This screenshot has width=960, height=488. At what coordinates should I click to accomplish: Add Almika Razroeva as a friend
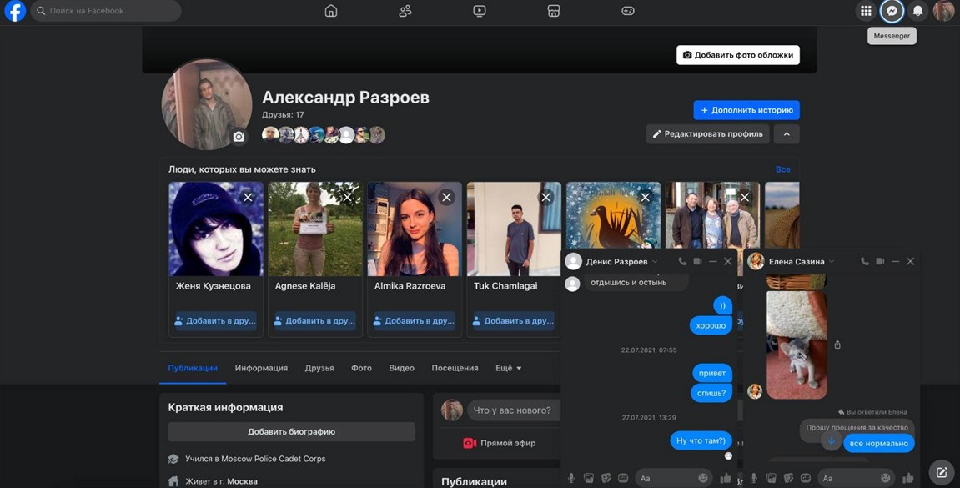click(x=415, y=321)
